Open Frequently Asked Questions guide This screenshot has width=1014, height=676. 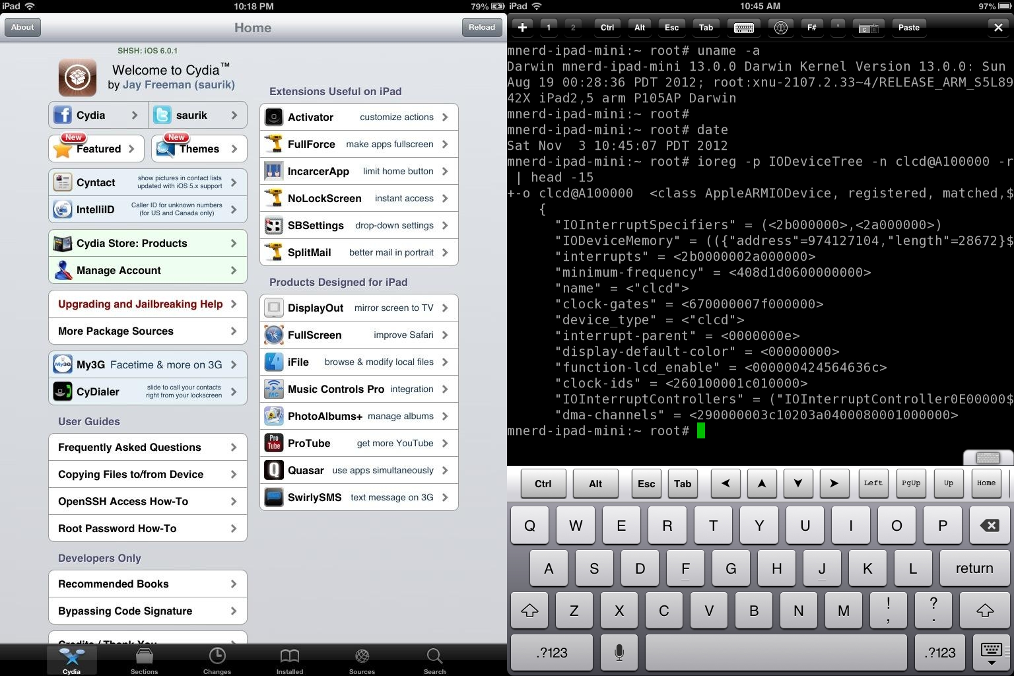148,448
